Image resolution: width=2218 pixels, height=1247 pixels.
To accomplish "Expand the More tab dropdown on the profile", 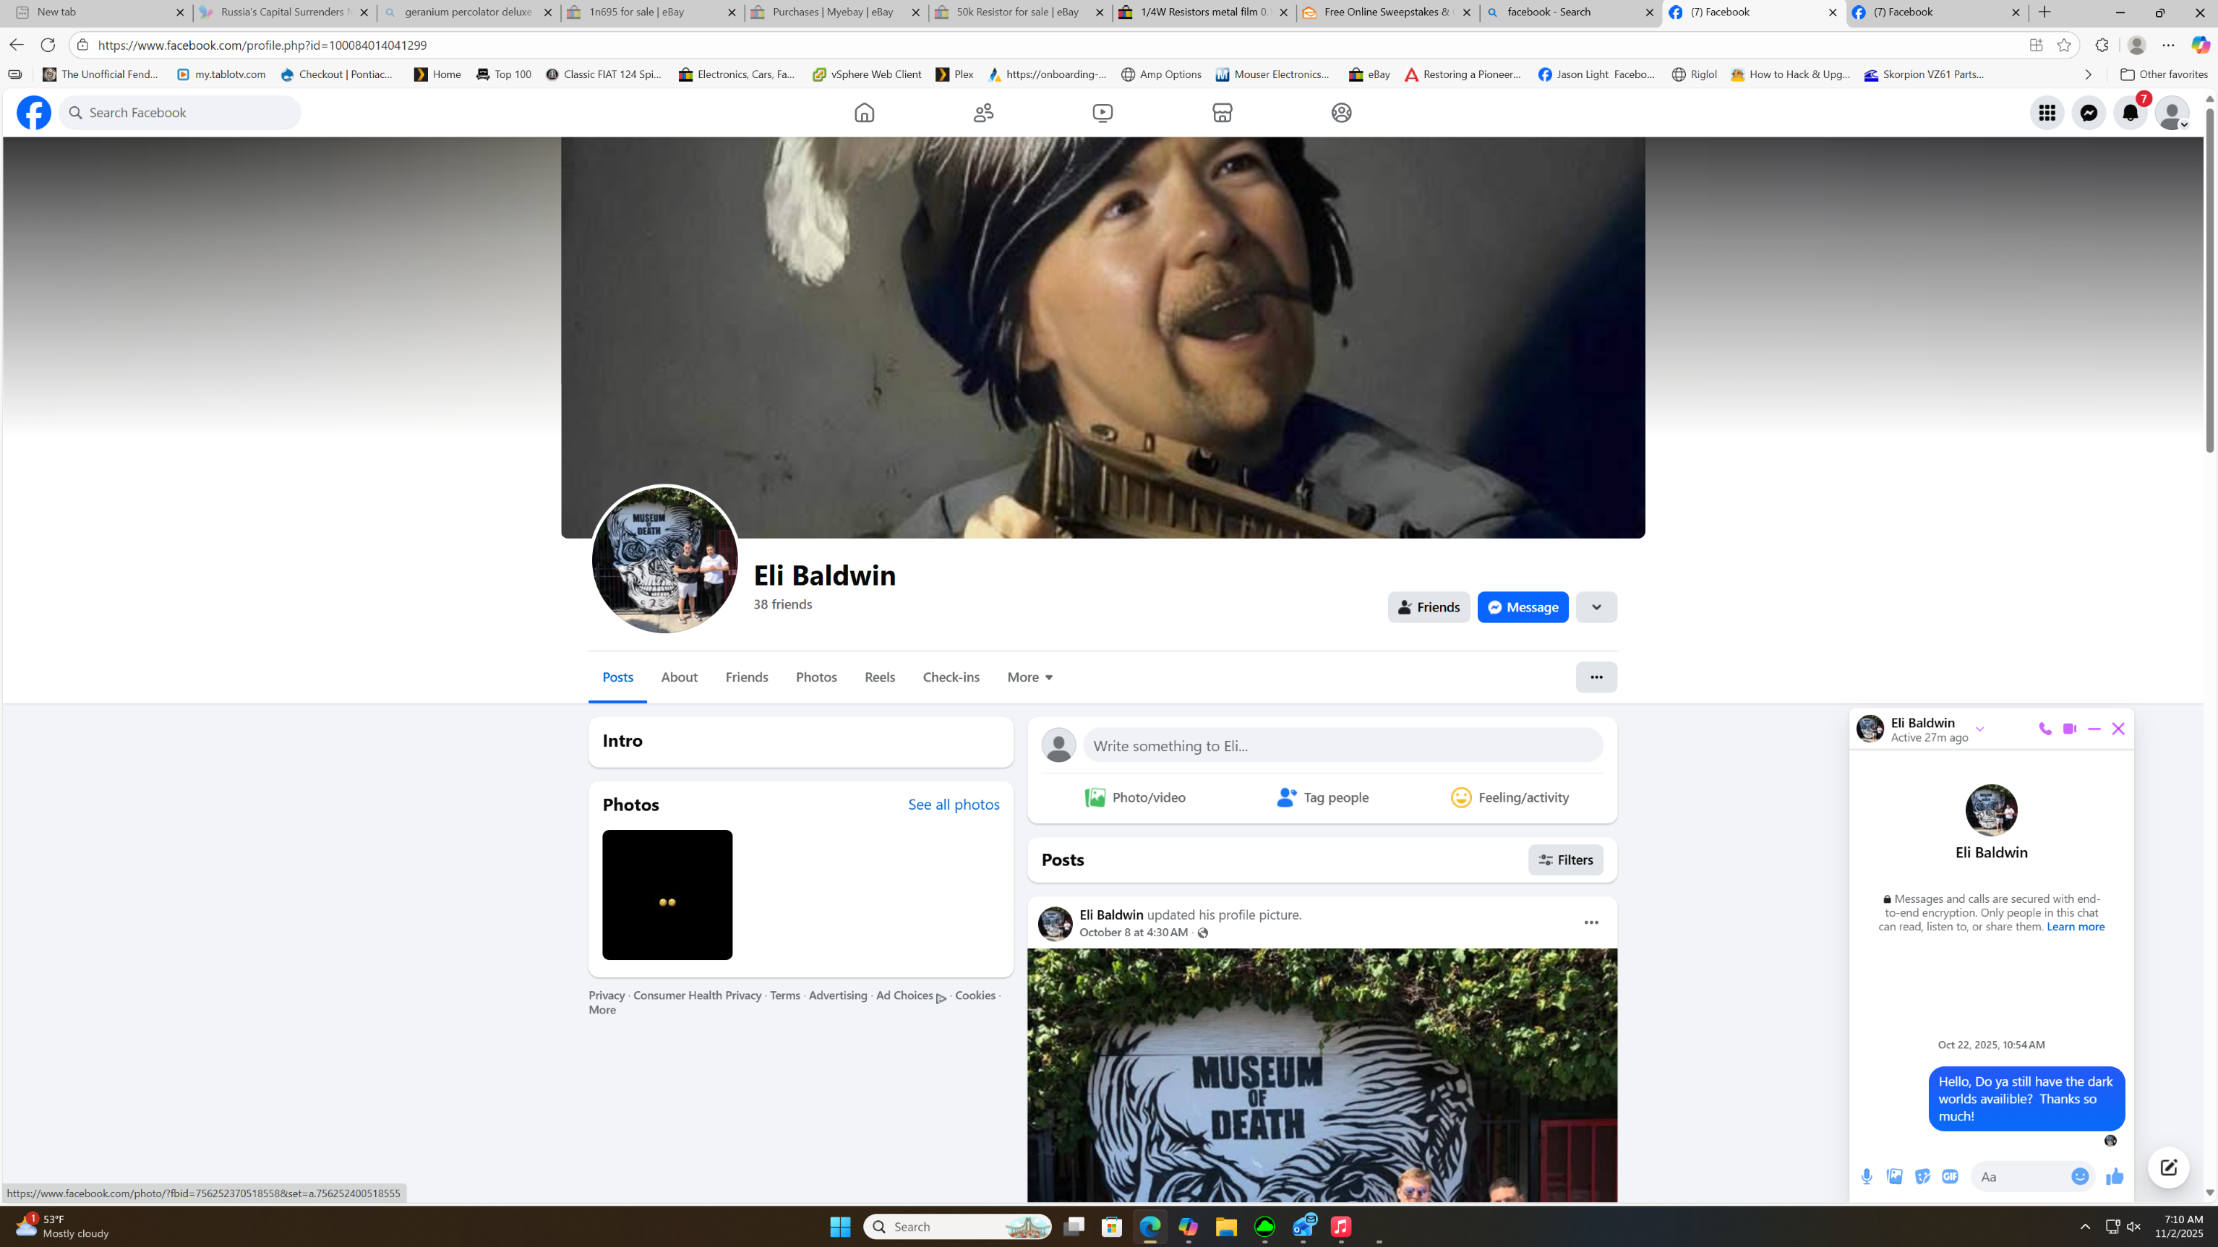I will pyautogui.click(x=1029, y=677).
